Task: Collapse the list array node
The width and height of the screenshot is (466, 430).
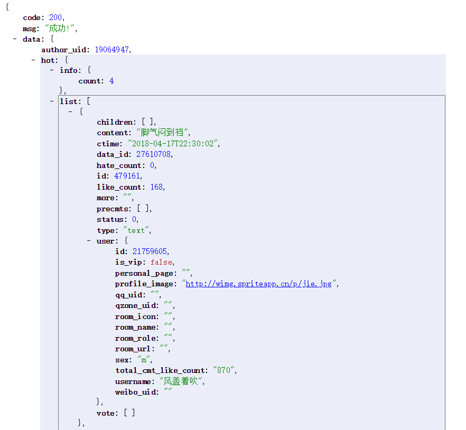Action: pyautogui.click(x=52, y=101)
